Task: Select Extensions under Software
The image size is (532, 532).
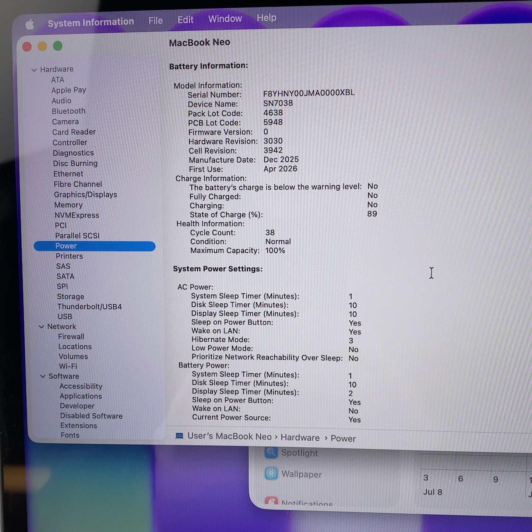Action: pyautogui.click(x=79, y=426)
